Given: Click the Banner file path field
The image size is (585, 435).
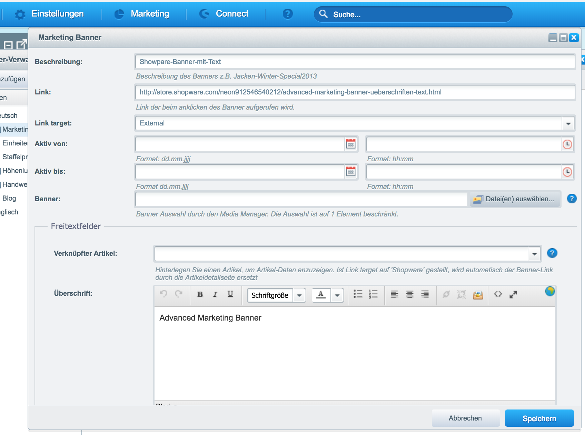Looking at the screenshot, I should (x=301, y=199).
